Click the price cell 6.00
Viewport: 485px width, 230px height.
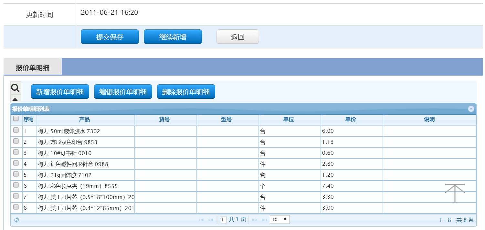coord(352,131)
